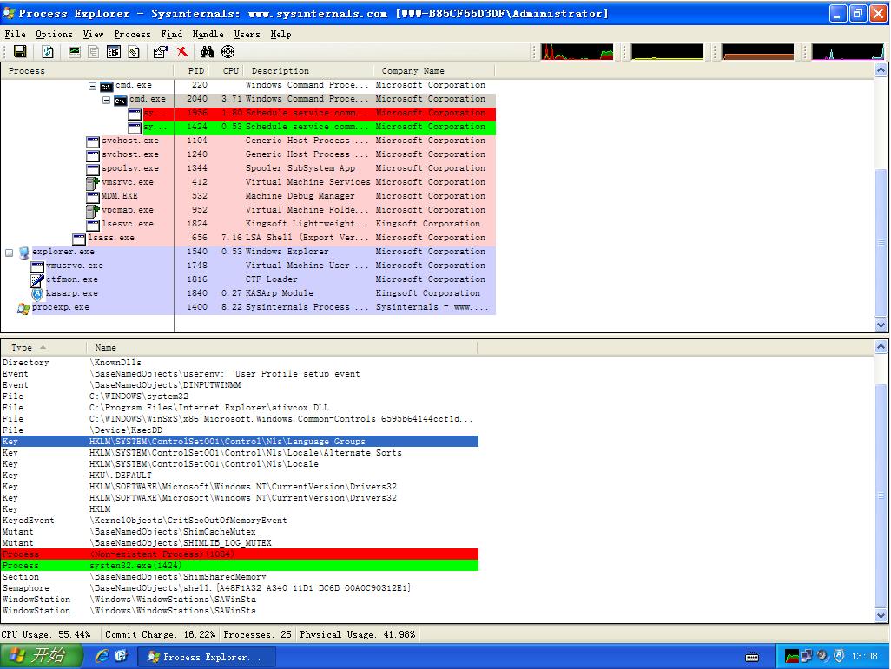Click the shield icon of kasarp.exe
891x669 pixels.
(x=37, y=293)
